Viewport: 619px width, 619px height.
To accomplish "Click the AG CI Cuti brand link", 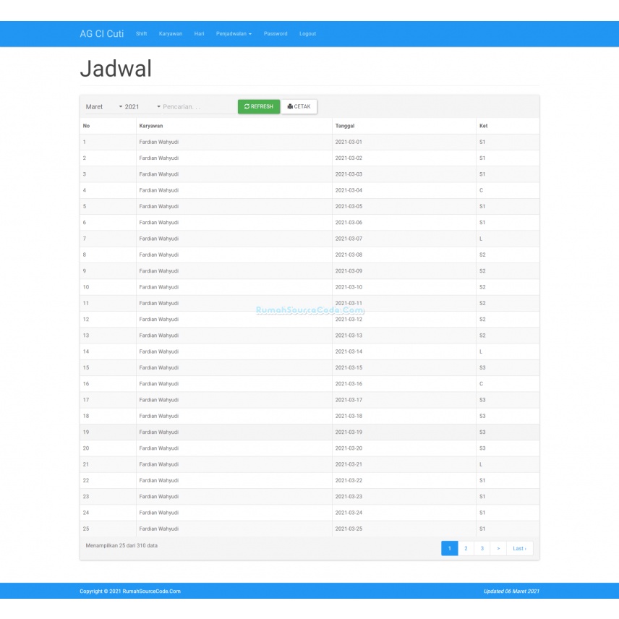I will point(101,33).
